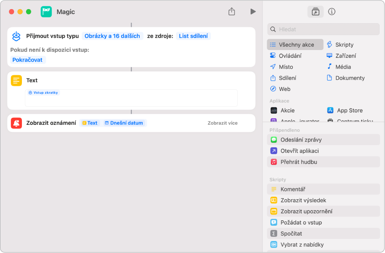Share the shortcut with the share icon
This screenshot has width=385, height=253.
232,11
